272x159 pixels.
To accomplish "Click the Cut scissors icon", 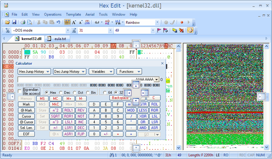I will click(x=39, y=22).
